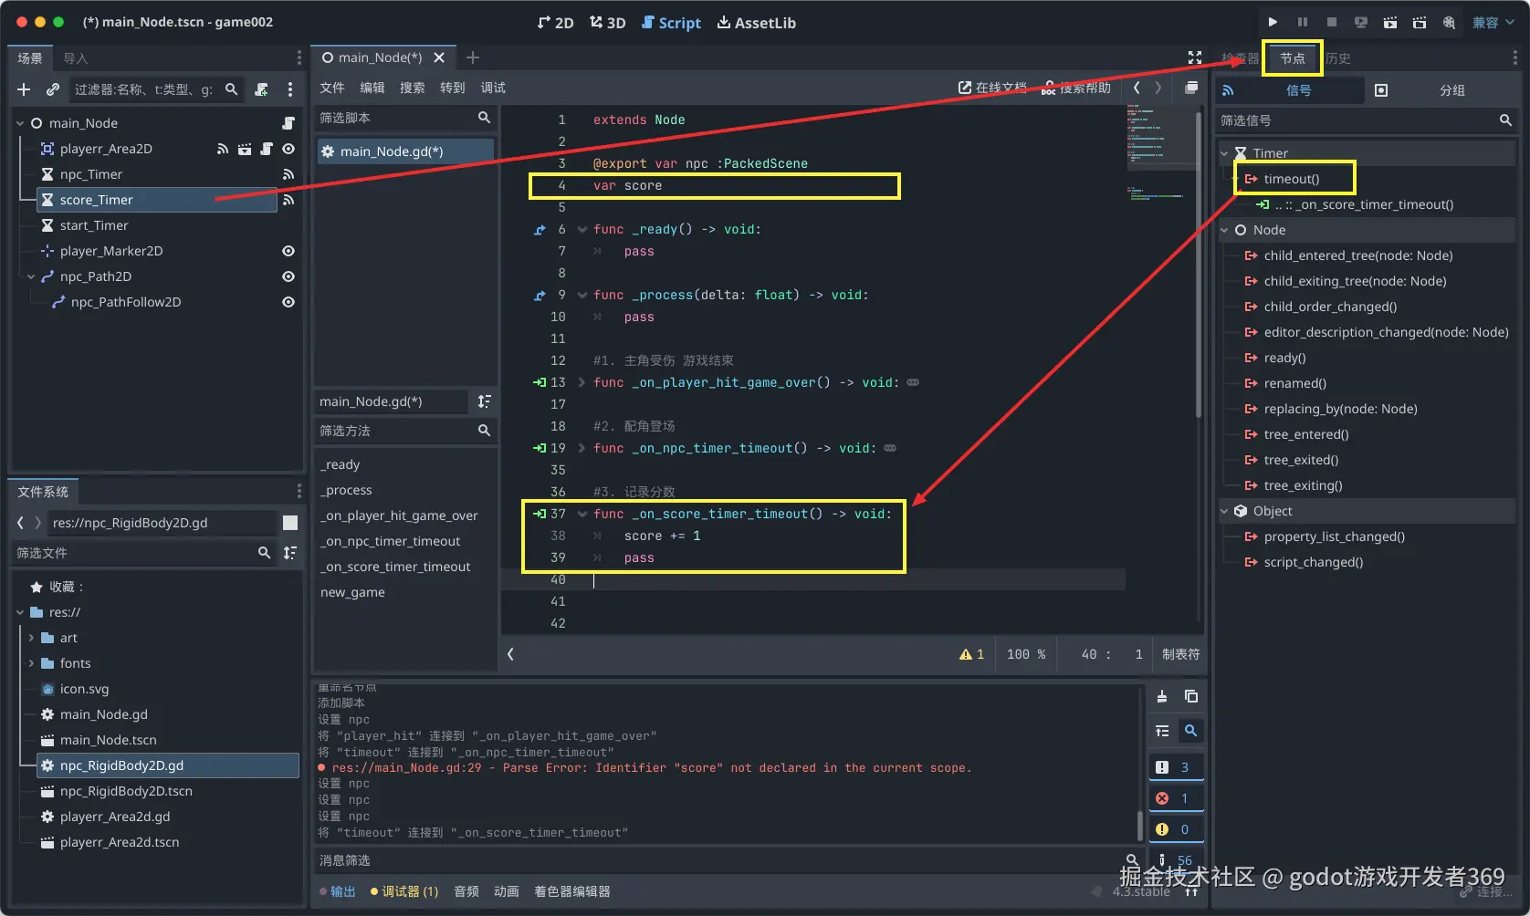1530x916 pixels.
Task: Go to next edit location arrow
Action: [x=1158, y=88]
